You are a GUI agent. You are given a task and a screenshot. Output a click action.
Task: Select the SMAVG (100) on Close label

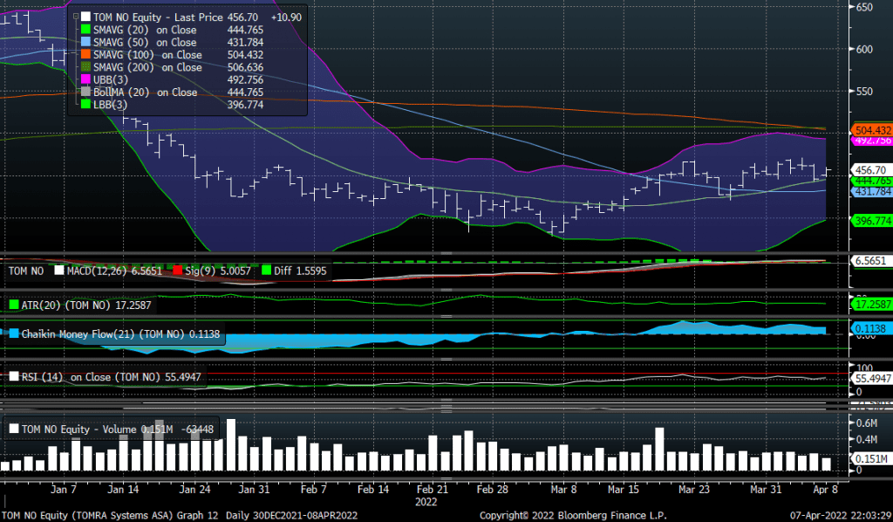(x=147, y=55)
